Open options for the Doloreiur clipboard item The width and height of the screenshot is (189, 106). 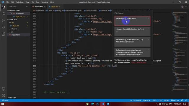[148, 50]
